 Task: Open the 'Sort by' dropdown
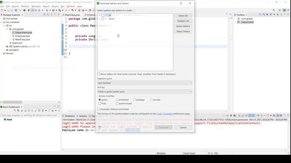click(x=145, y=91)
